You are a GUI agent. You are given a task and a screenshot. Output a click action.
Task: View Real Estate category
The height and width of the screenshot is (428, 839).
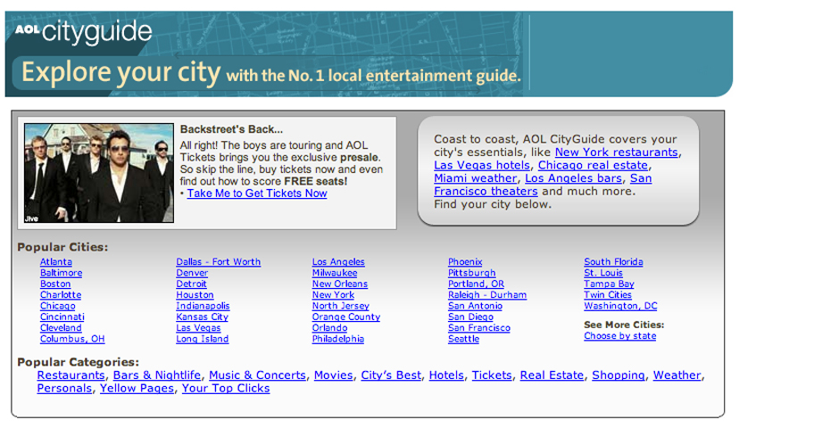click(552, 375)
